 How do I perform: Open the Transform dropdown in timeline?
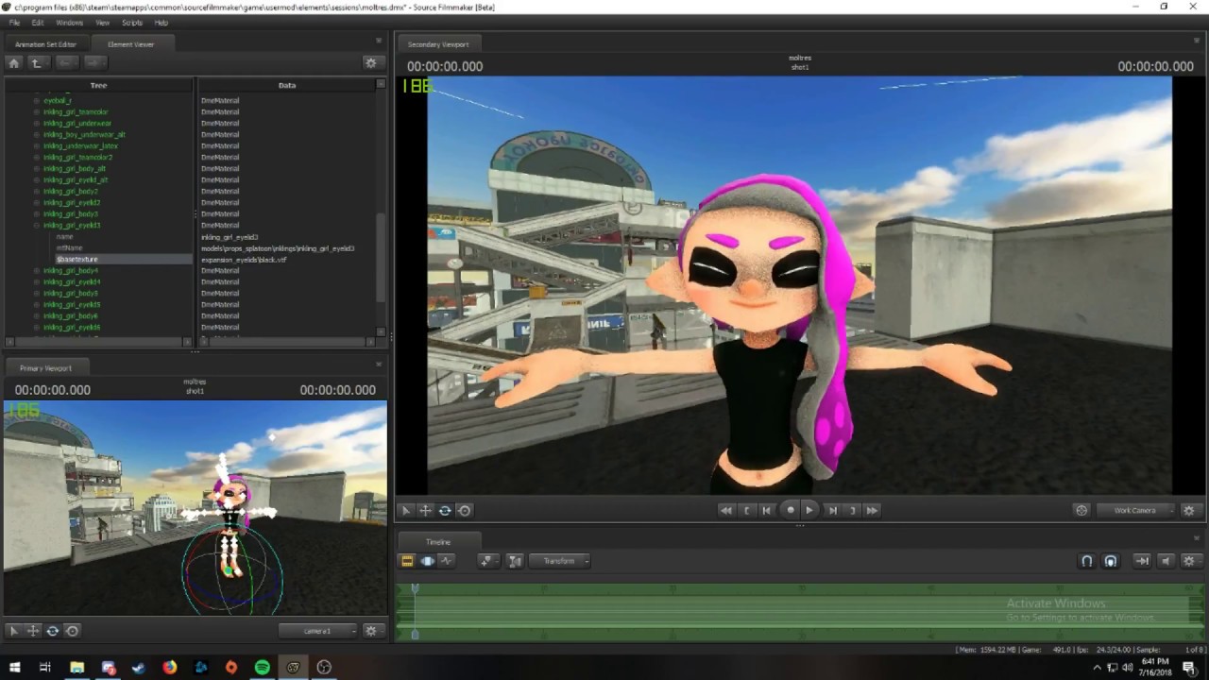pos(560,561)
